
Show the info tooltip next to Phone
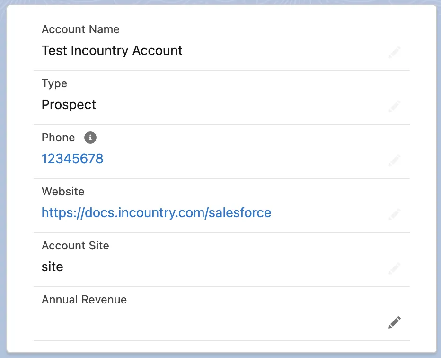pyautogui.click(x=90, y=138)
